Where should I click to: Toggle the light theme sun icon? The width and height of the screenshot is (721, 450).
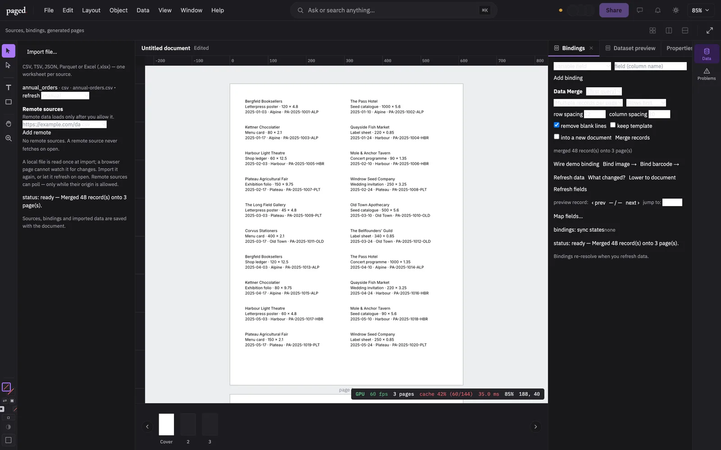coord(675,10)
